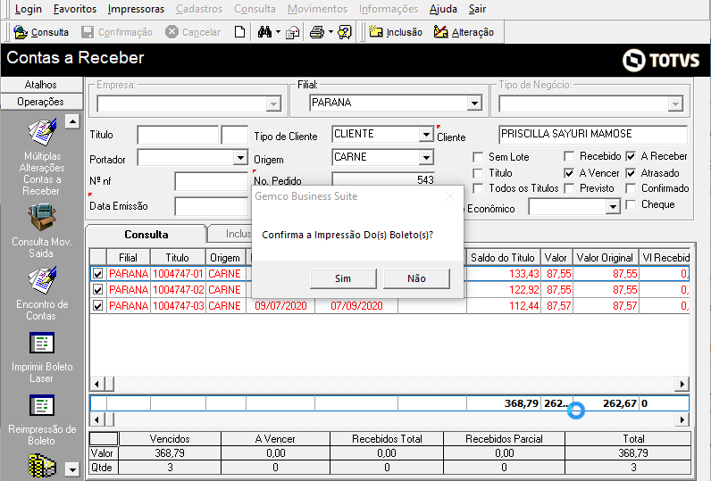Expand the Empresa dropdown

click(273, 104)
